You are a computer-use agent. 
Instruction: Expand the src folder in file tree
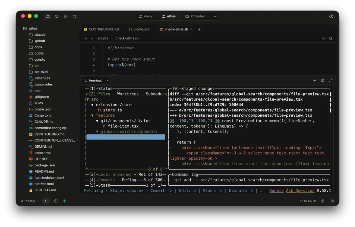coord(37,66)
